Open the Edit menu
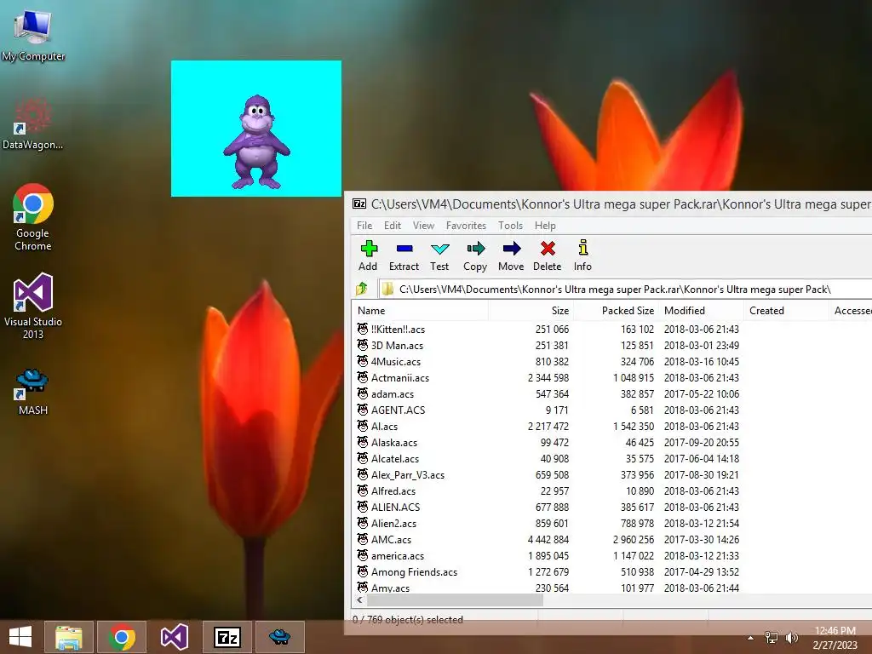Image resolution: width=872 pixels, height=654 pixels. tap(392, 225)
